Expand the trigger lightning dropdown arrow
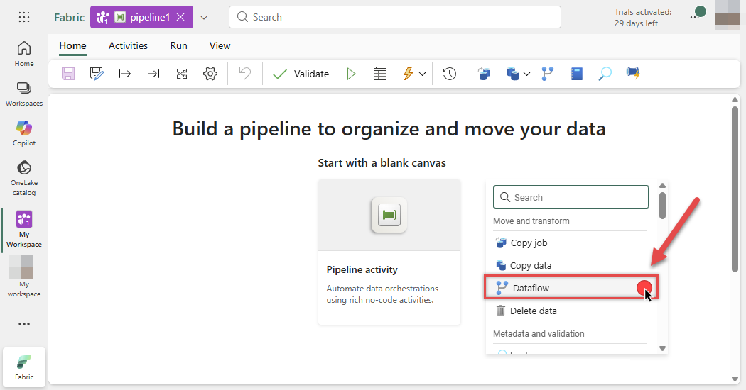 coord(422,74)
